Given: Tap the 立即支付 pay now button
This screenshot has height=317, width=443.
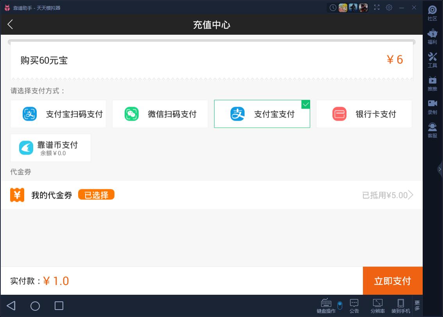Looking at the screenshot, I should (393, 281).
